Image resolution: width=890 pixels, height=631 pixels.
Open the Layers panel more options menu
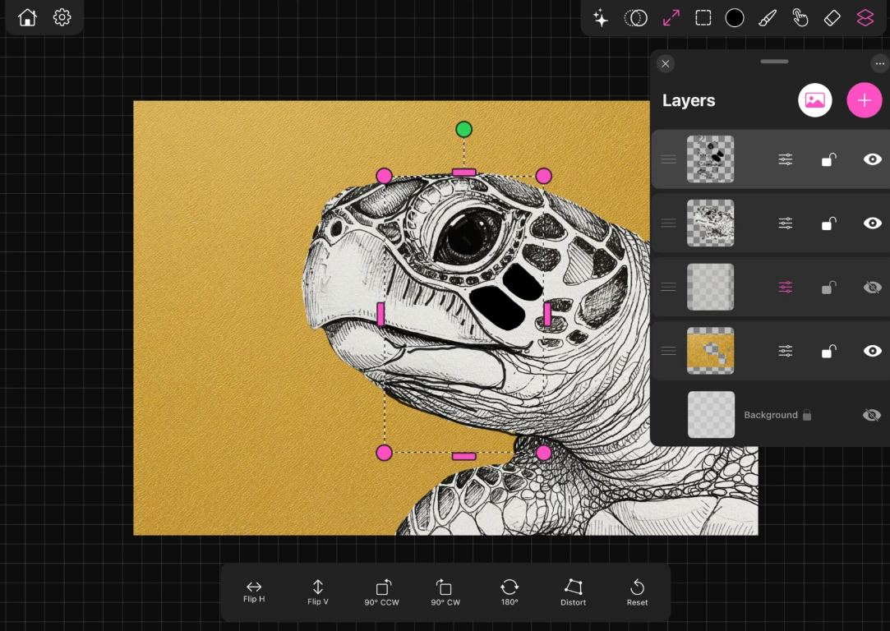(x=880, y=63)
